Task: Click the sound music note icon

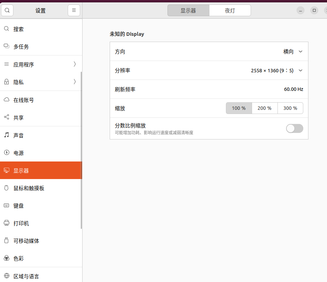Action: click(6, 135)
